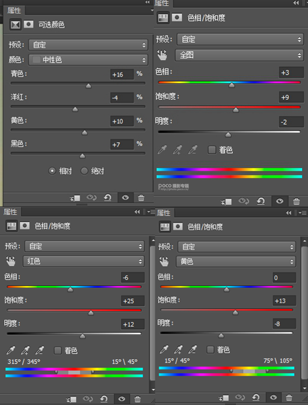The width and height of the screenshot is (308, 405).
Task: Delete the 红色 adjustment layer via trash
Action: [x=137, y=399]
